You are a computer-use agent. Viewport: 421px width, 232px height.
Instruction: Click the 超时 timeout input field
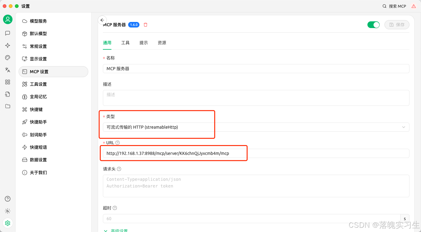251,219
